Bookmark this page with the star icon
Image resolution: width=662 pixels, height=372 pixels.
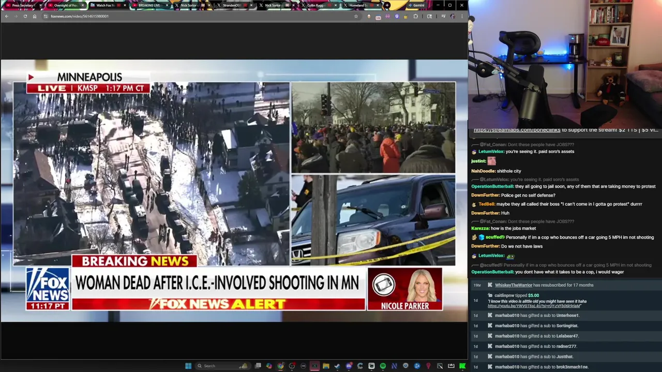pyautogui.click(x=356, y=16)
